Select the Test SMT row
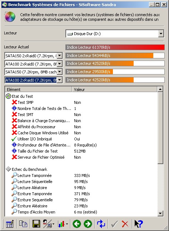 tap(81, 115)
